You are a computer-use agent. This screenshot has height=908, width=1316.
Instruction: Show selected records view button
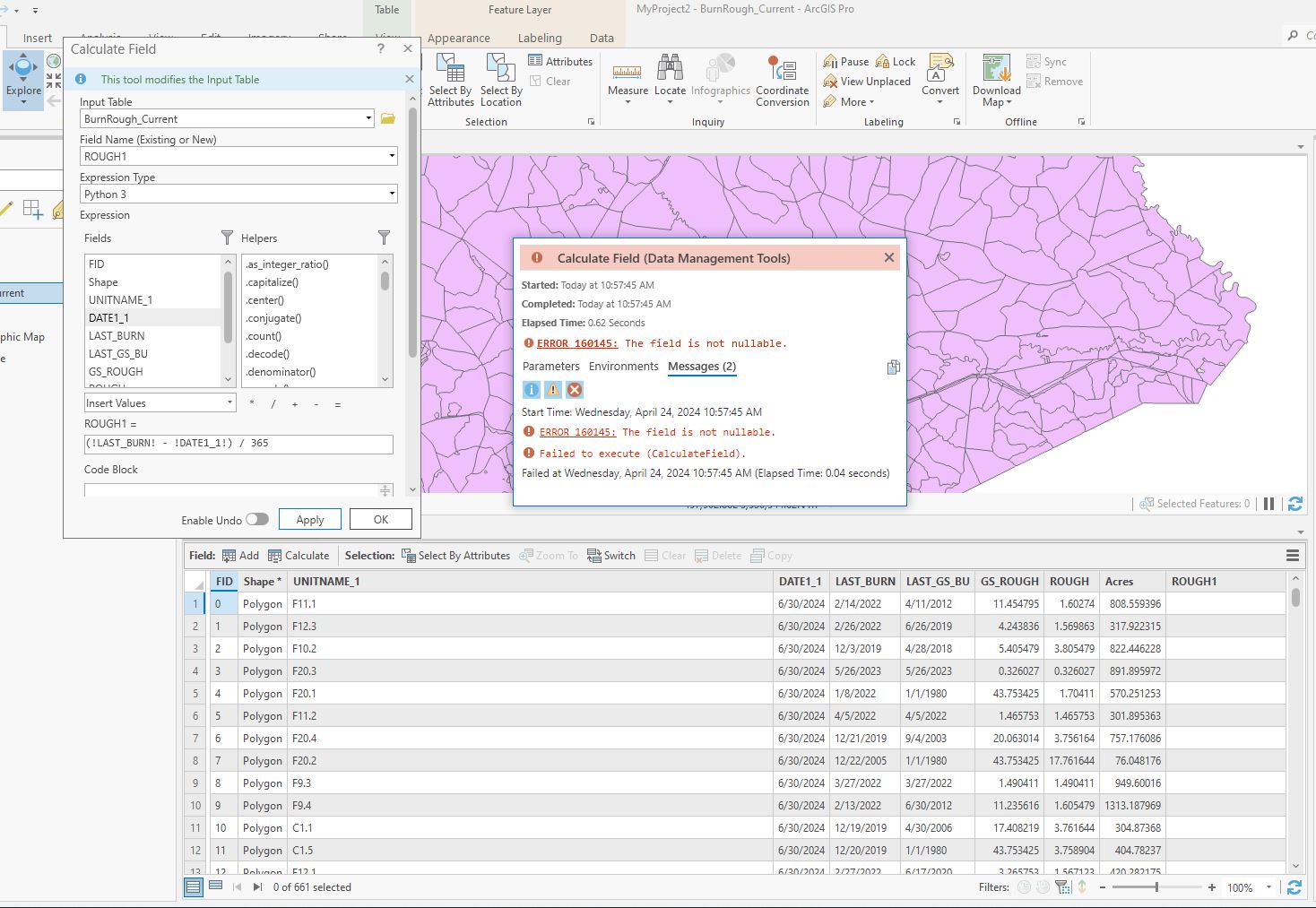[x=215, y=886]
